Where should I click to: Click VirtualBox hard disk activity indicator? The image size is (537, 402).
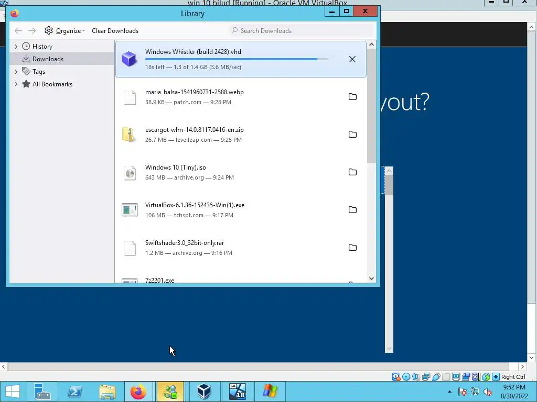(x=396, y=377)
